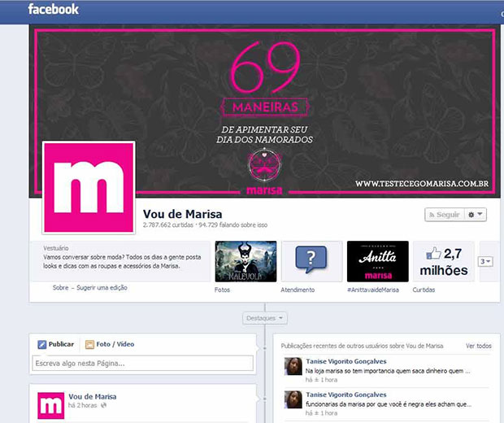
Task: Click the public globe icon on post
Action: [x=103, y=405]
